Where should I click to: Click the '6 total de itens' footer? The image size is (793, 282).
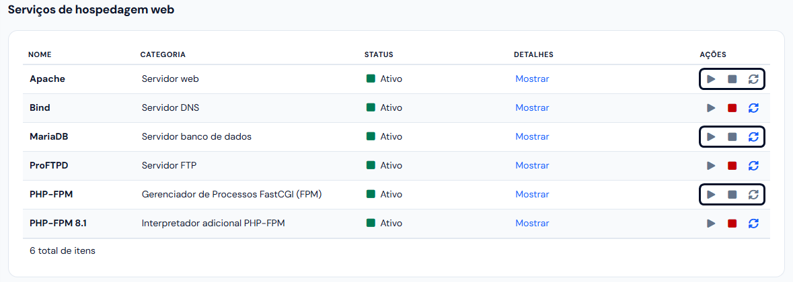click(63, 250)
